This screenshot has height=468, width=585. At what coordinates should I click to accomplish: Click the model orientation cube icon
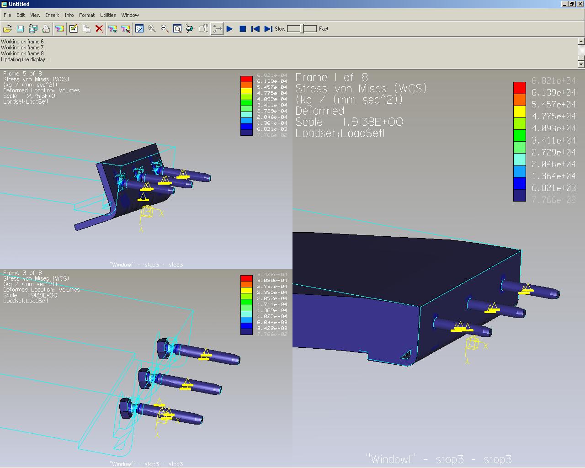point(190,29)
